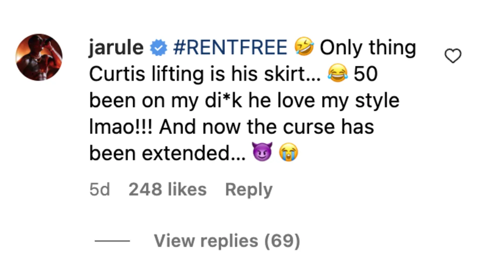The width and height of the screenshot is (478, 273).
Task: See who liked by clicking '248 likes'
Action: (168, 189)
